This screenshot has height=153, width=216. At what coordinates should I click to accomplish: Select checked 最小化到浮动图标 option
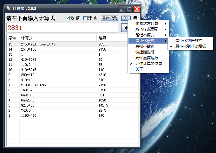(190, 46)
